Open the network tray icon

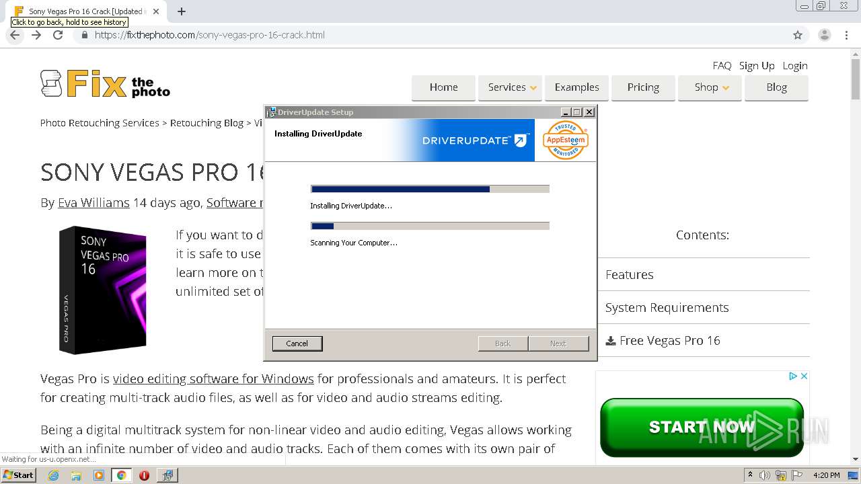point(781,475)
